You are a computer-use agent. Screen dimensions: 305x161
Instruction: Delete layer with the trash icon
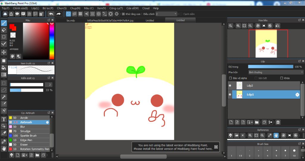coord(278,122)
